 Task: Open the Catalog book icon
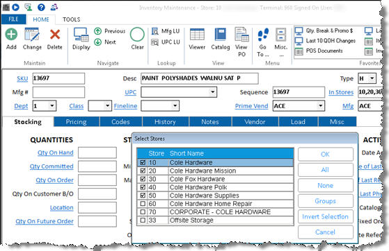[x=221, y=34]
